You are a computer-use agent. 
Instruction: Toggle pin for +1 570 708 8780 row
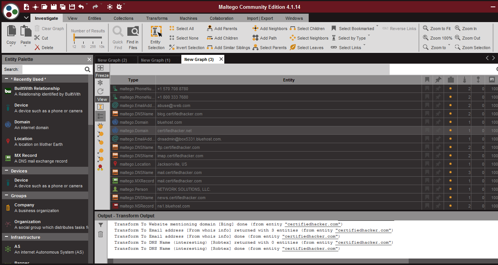pos(438,89)
